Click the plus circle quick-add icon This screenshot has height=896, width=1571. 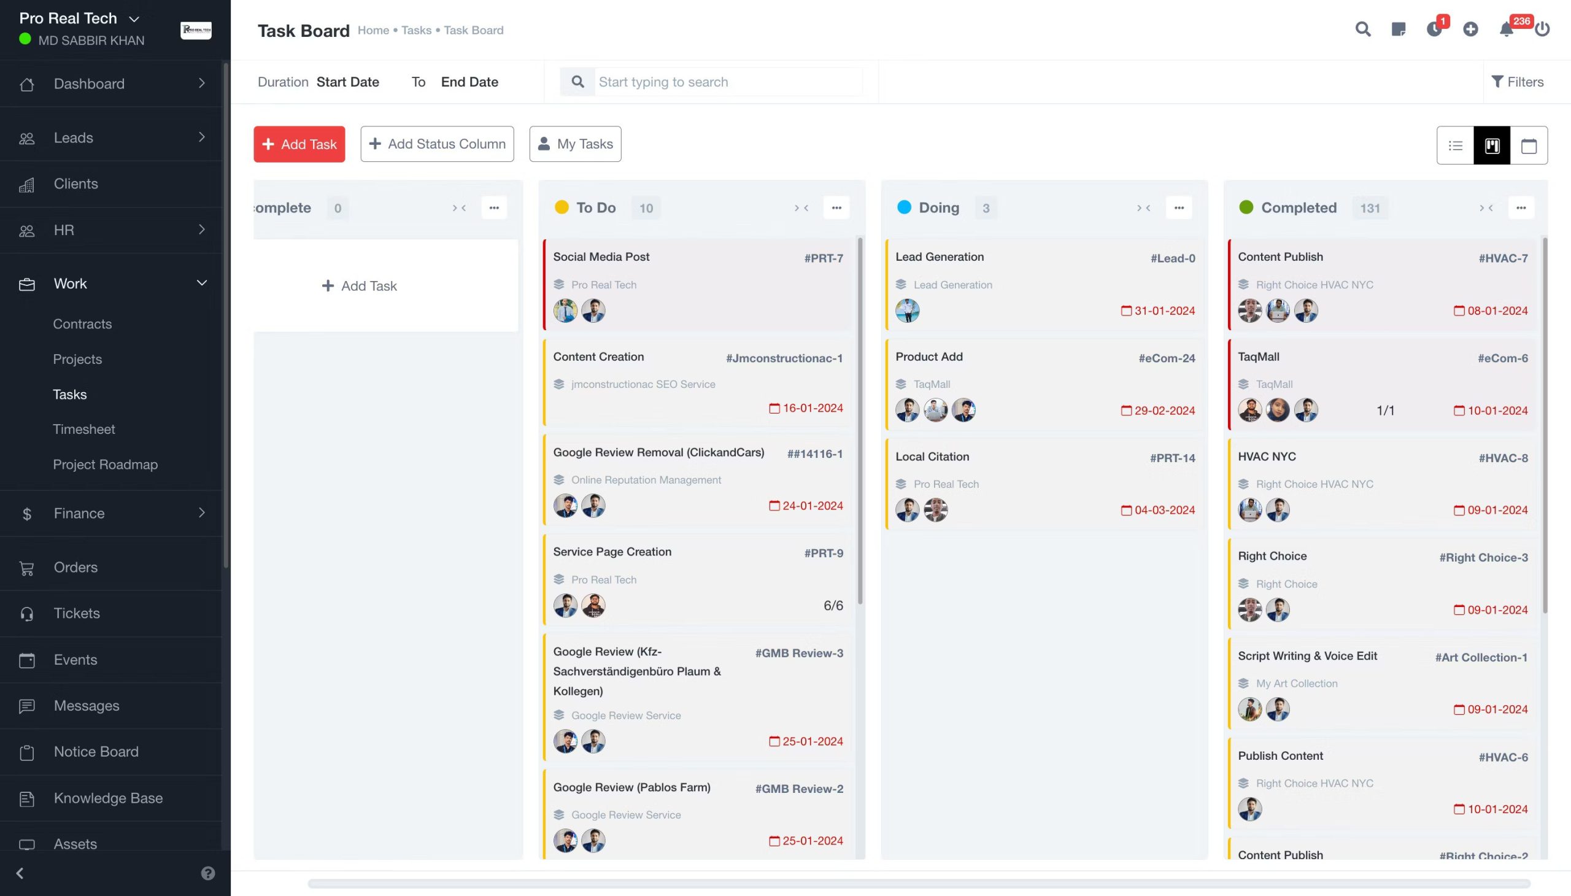1470,29
